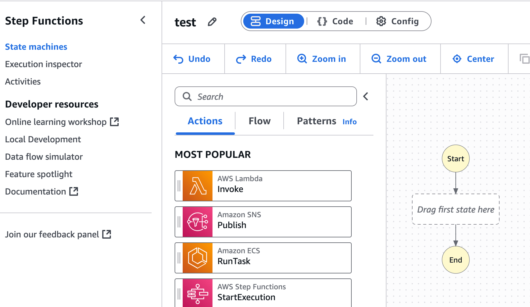Click the Search states input field
This screenshot has width=530, height=307.
pos(270,97)
